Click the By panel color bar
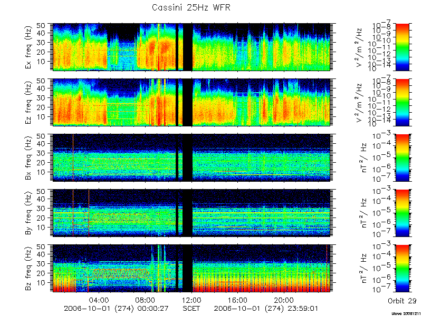Screen dimensions: 422x316 402,213
